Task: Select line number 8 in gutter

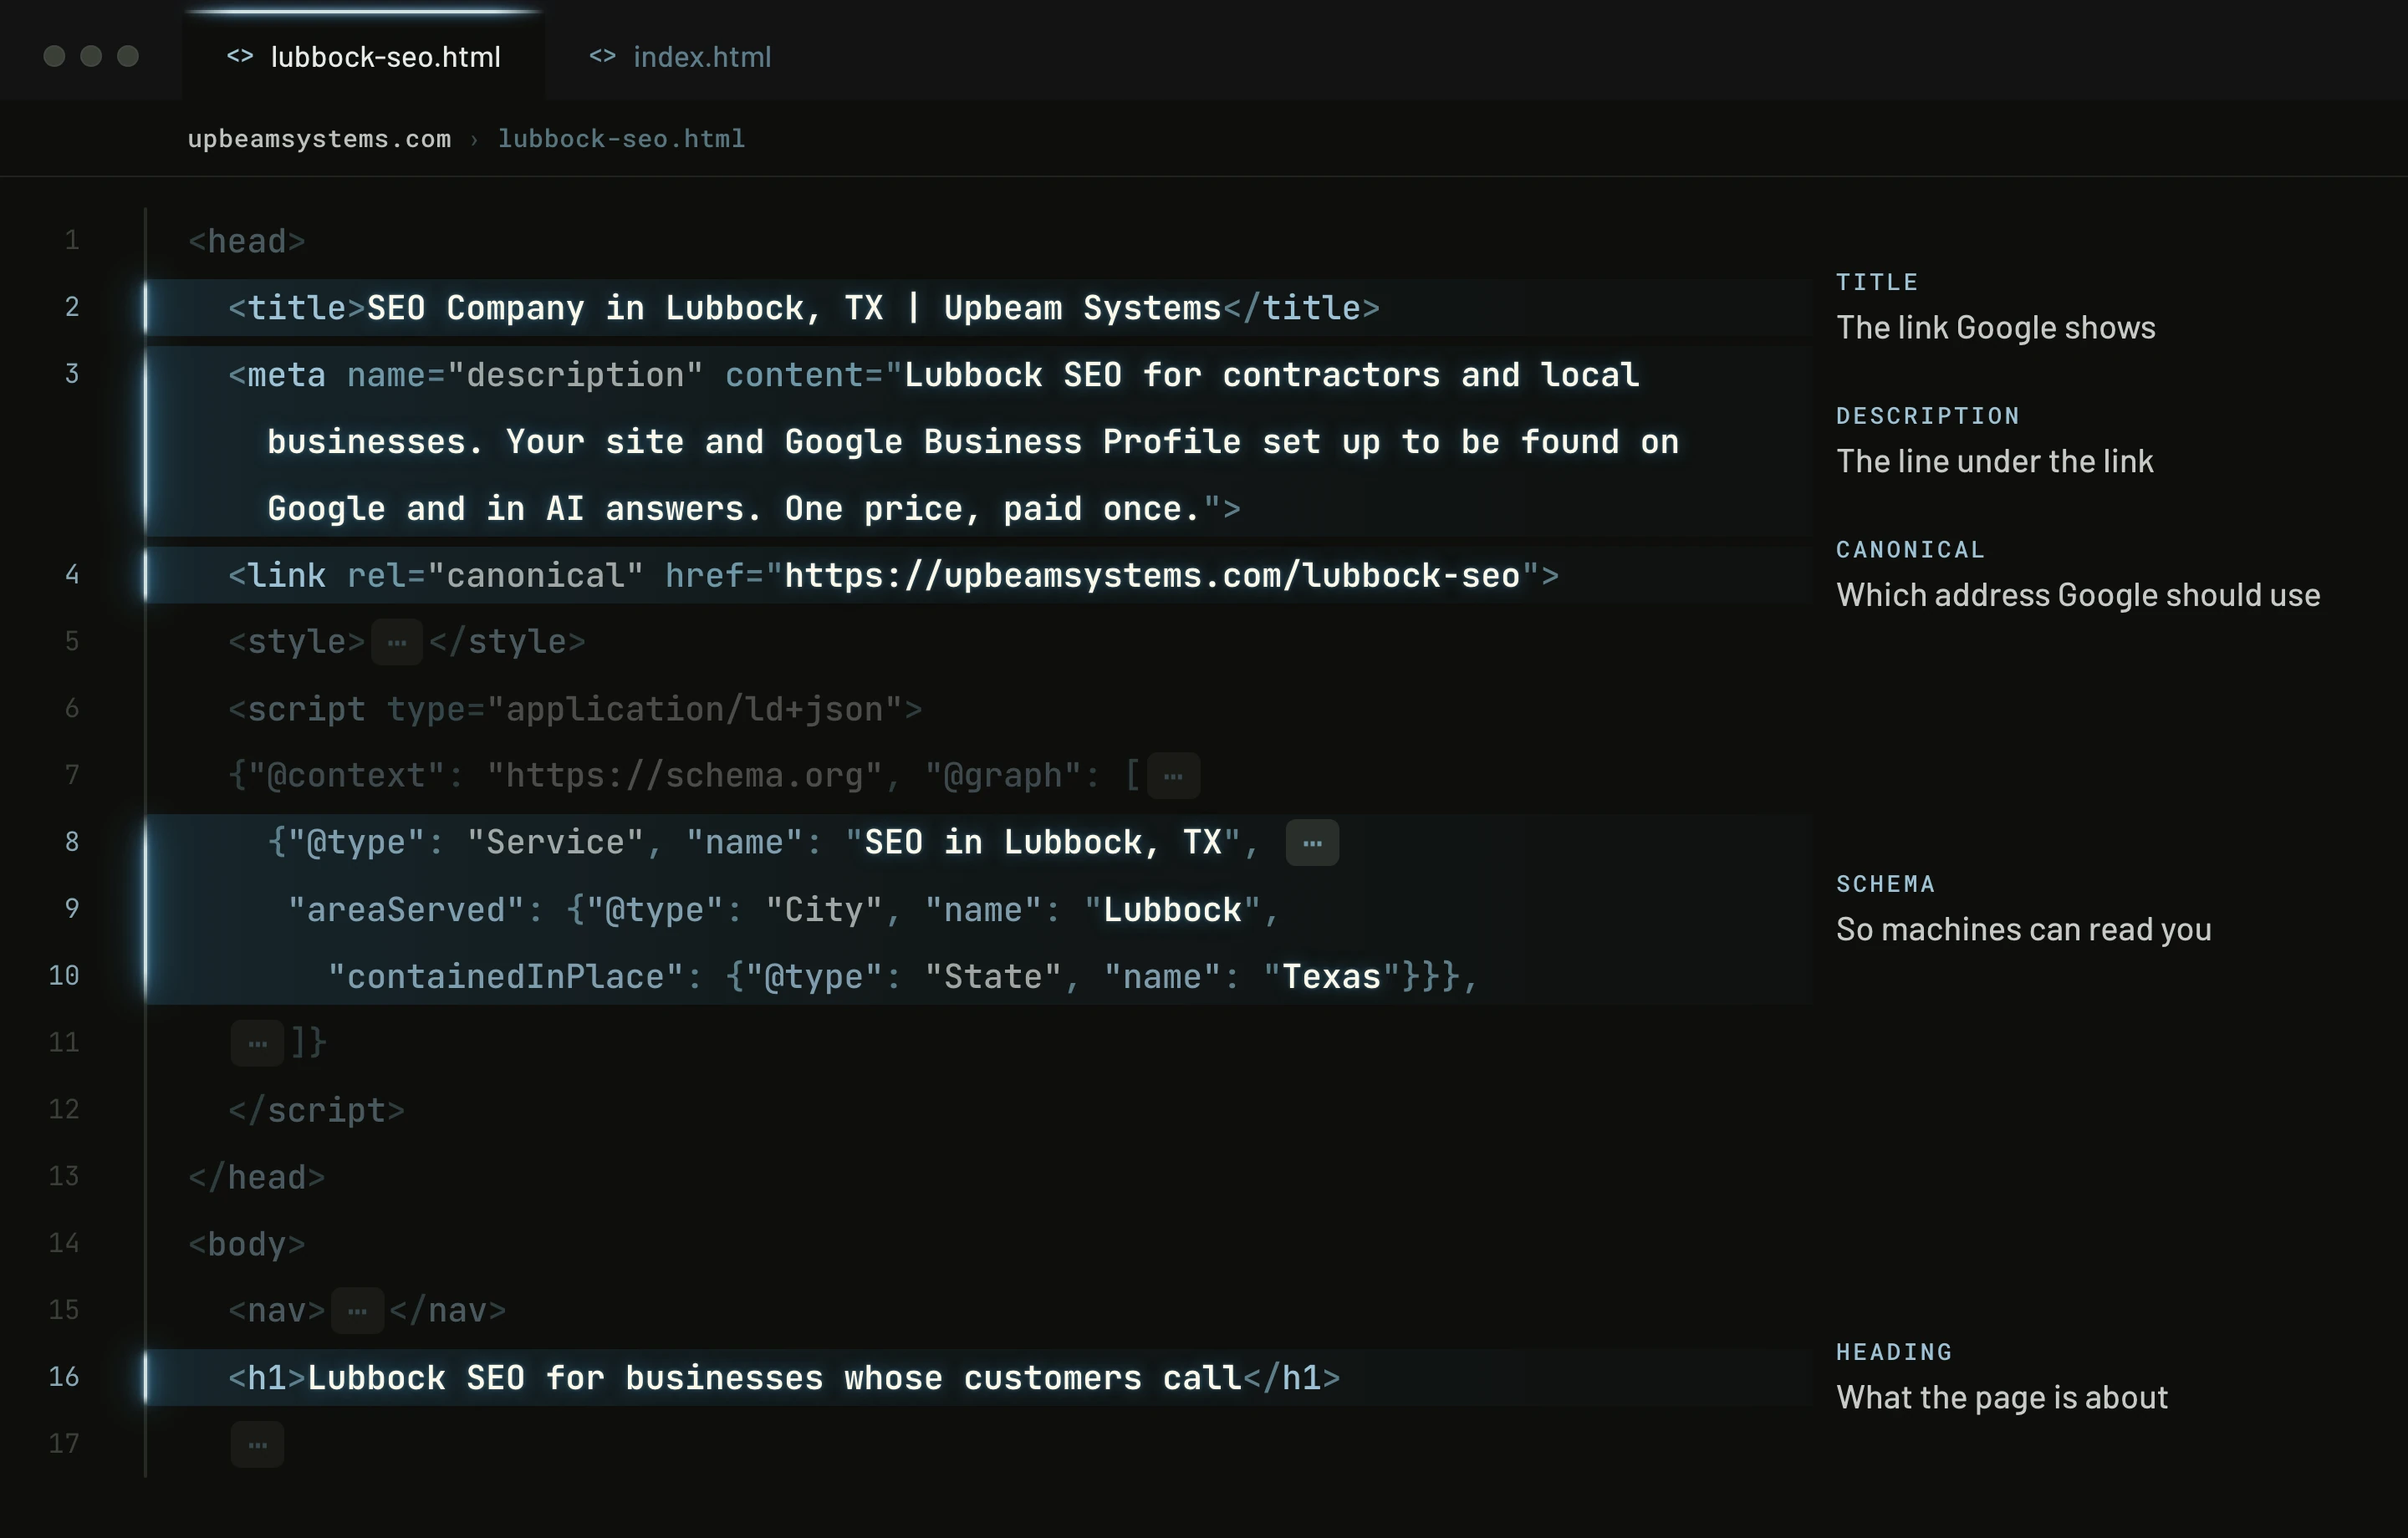Action: (x=72, y=842)
